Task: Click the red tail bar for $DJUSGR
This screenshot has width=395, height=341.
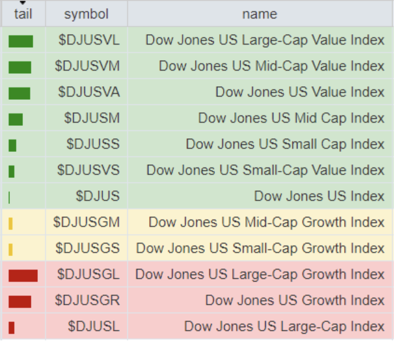Action: pyautogui.click(x=20, y=301)
